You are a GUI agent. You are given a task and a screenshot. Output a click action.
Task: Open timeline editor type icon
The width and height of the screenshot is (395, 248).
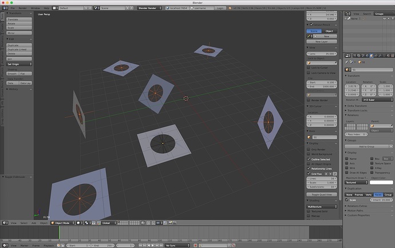point(5,245)
